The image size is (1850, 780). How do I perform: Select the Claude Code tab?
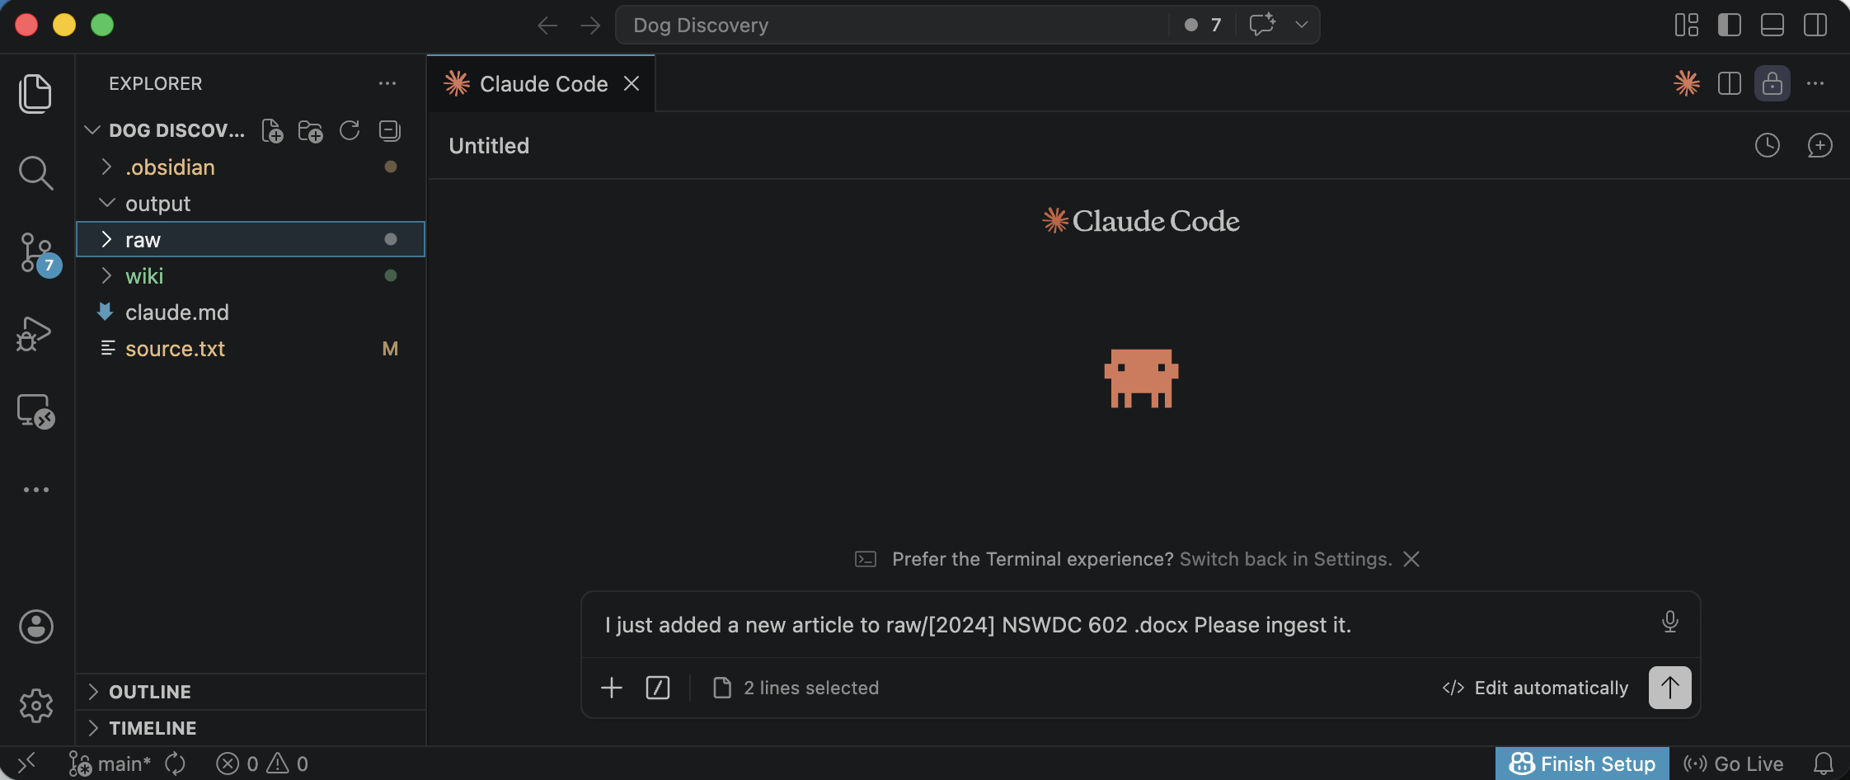(x=543, y=84)
